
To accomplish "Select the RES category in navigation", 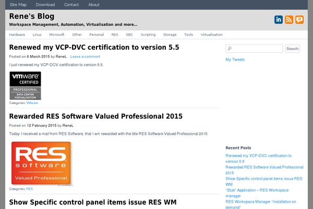I will (115, 34).
